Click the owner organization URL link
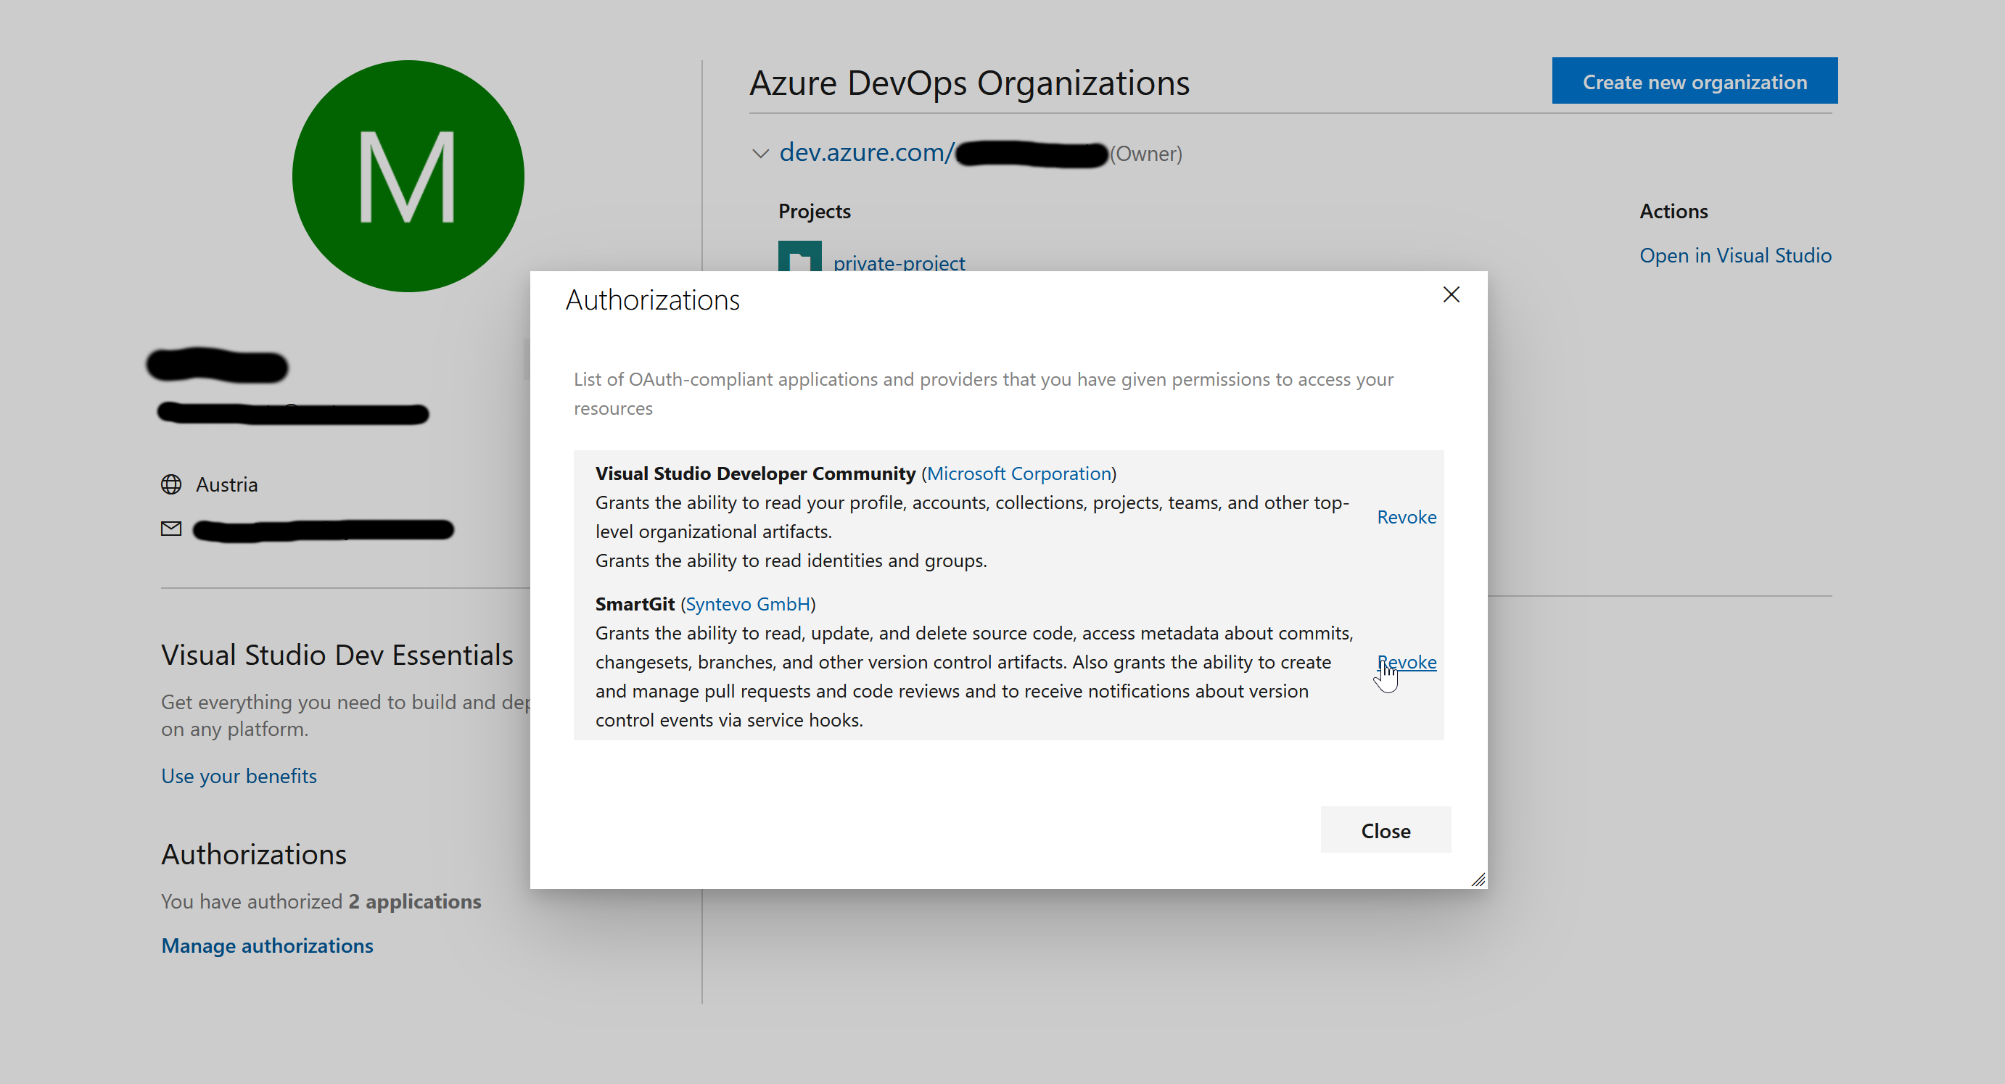The height and width of the screenshot is (1084, 2005). (864, 152)
